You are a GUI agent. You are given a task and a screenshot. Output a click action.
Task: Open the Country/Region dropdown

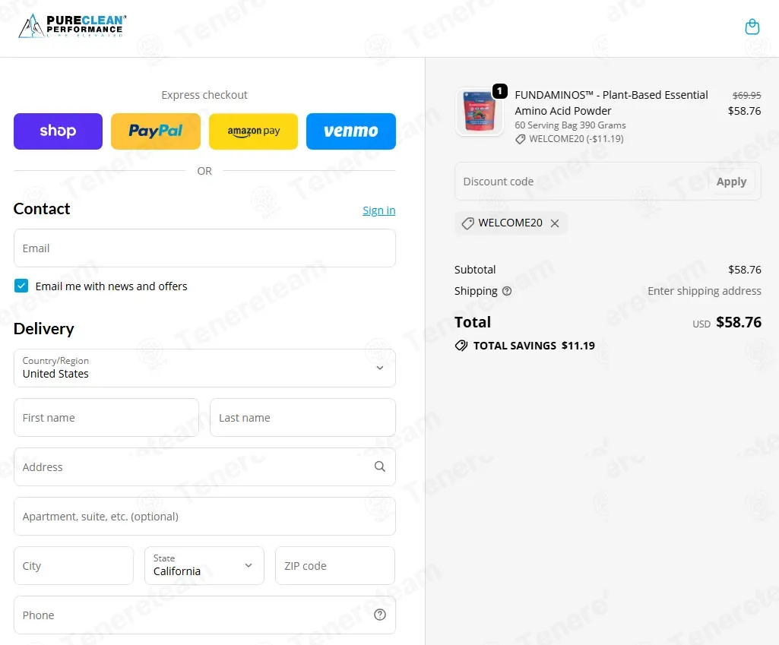(x=204, y=368)
